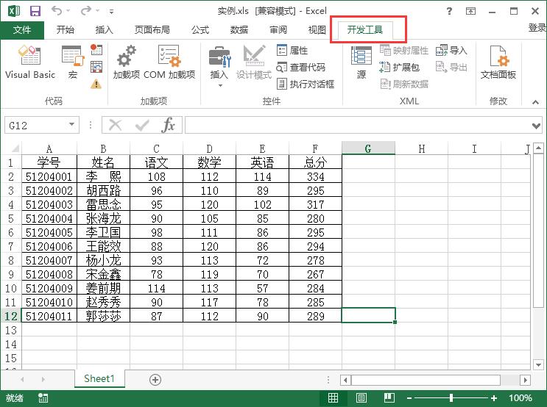Viewport: 547px width, 407px height.
Task: Open the 文档面板 document panel
Action: click(x=498, y=62)
